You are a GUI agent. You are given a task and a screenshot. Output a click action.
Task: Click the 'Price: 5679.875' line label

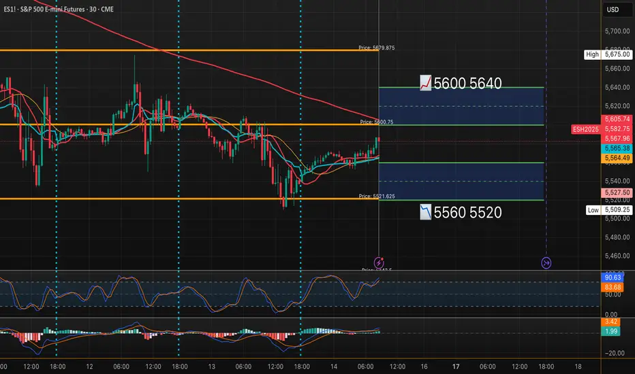tap(377, 48)
